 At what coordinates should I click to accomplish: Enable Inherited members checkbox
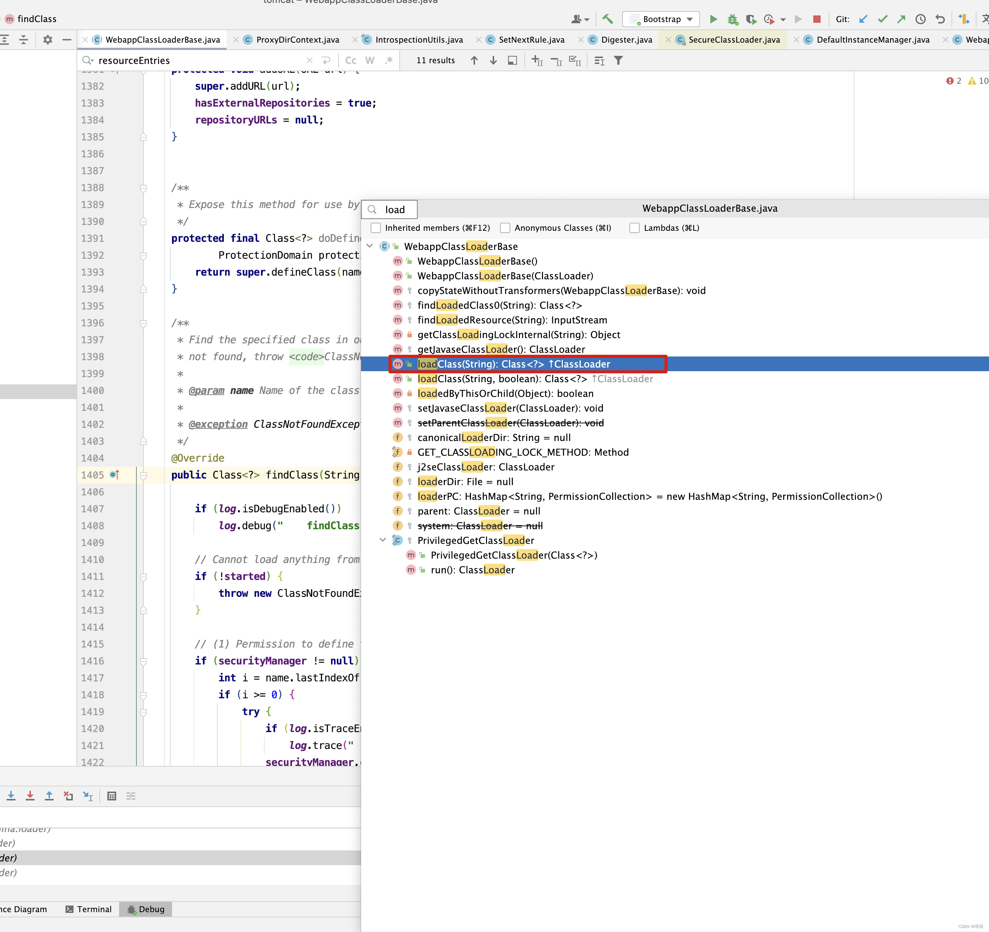[376, 228]
